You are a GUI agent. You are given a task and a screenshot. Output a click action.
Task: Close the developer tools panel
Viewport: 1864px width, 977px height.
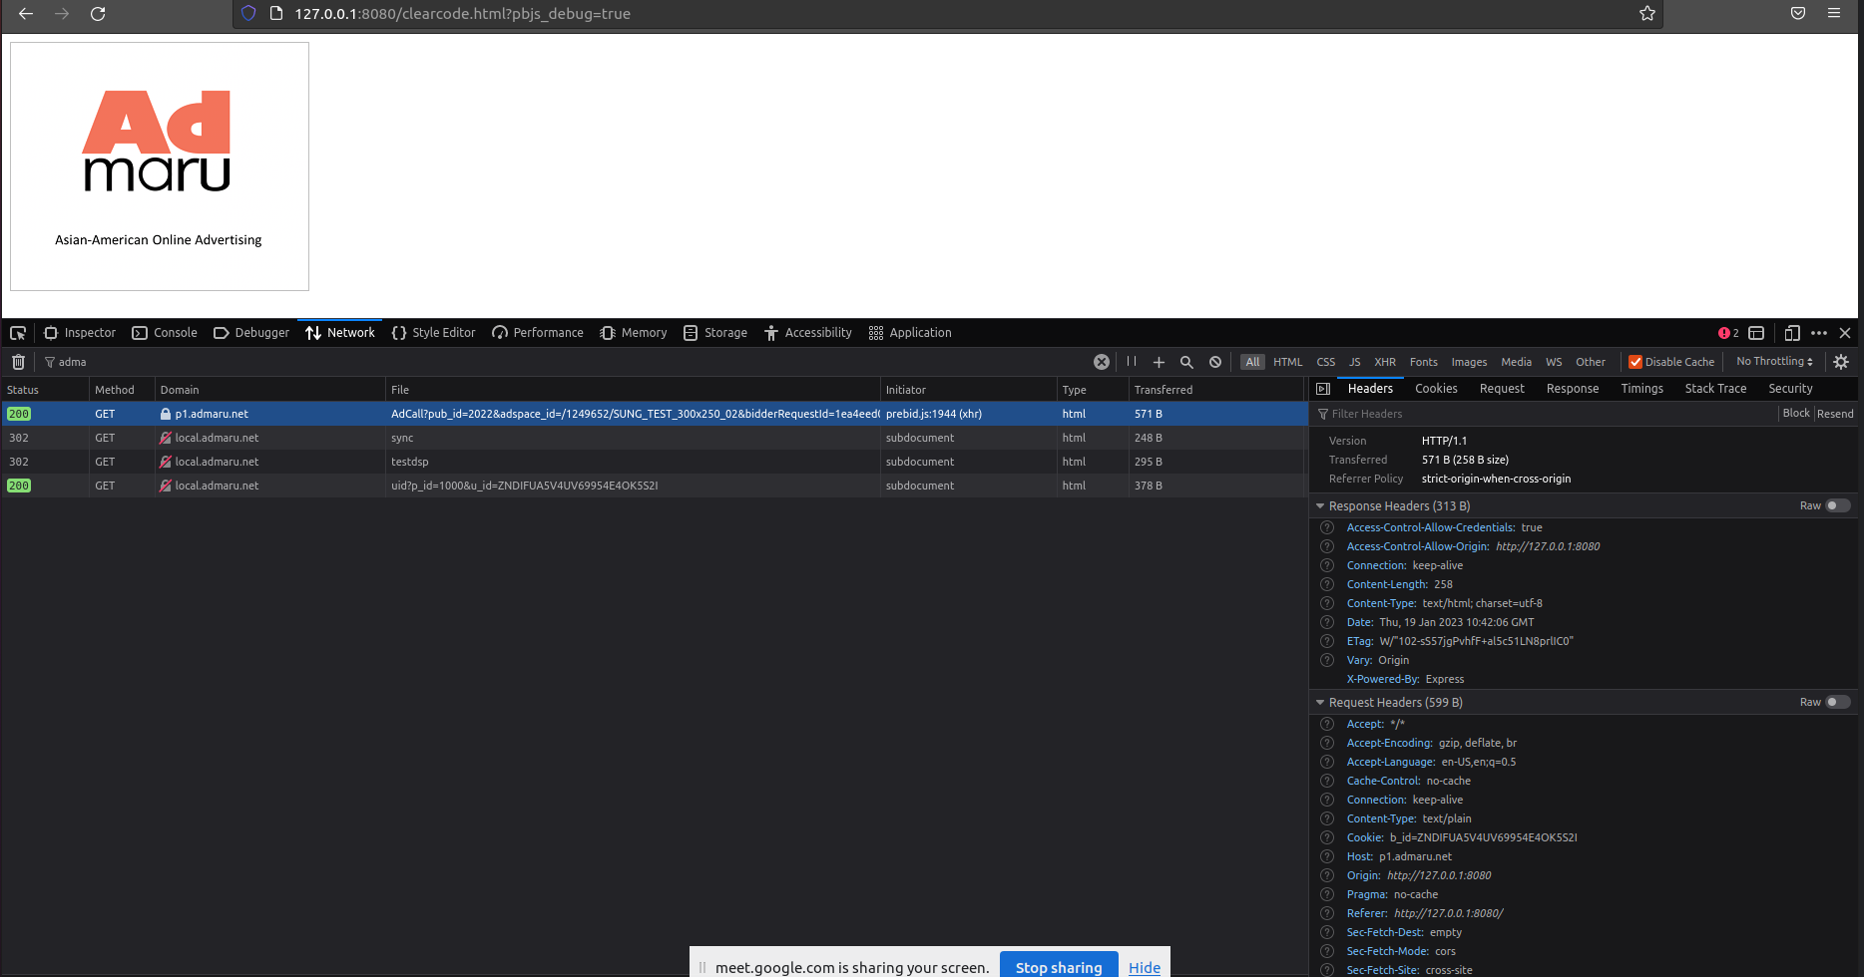coord(1845,333)
